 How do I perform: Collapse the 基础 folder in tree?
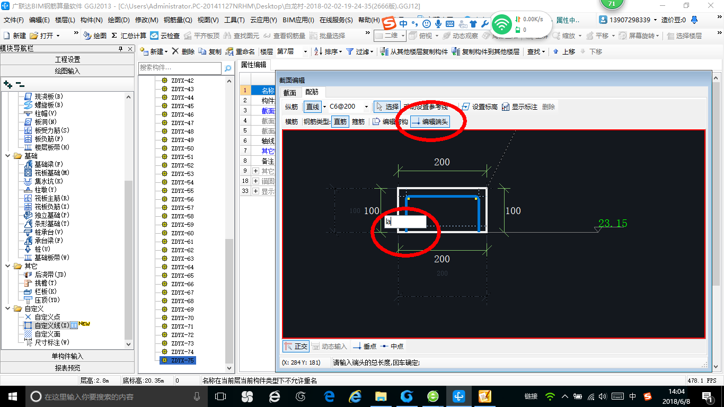(x=8, y=156)
